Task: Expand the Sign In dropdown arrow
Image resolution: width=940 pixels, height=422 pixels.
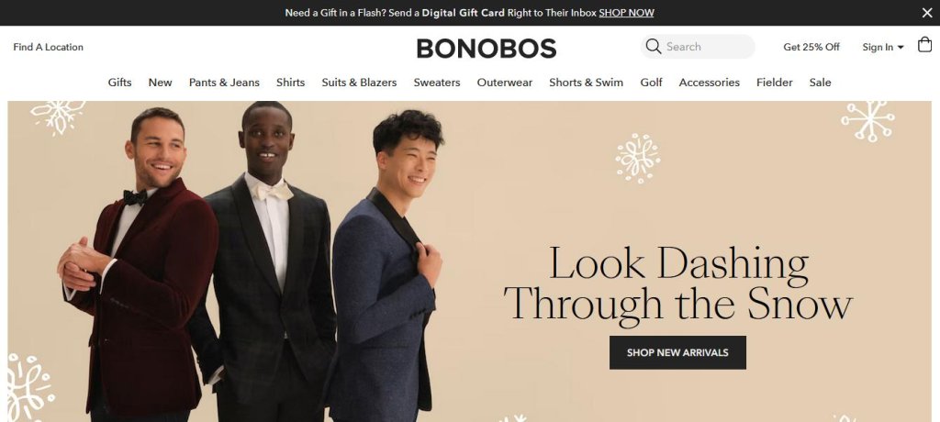Action: (x=901, y=48)
